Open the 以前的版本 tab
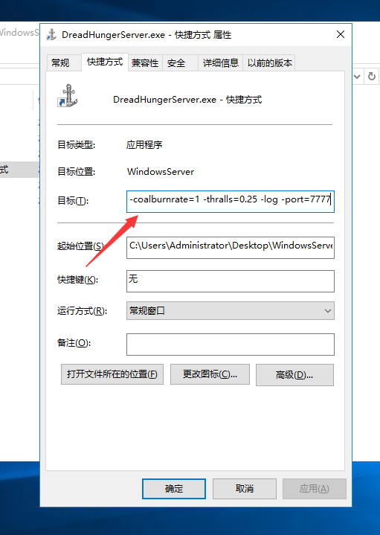Screen dimensions: 380x535 [x=269, y=63]
